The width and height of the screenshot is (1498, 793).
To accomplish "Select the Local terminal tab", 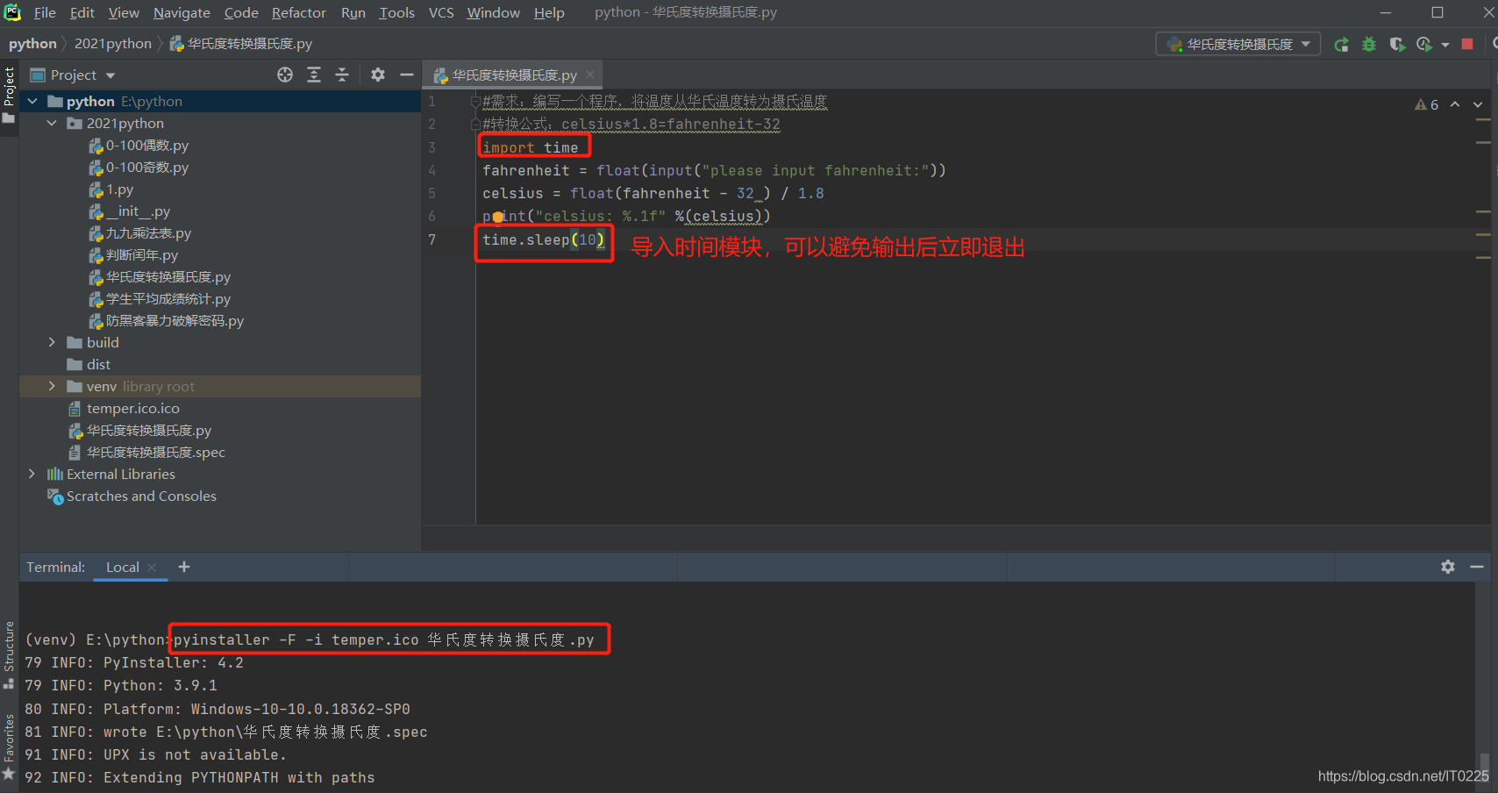I will 122,567.
